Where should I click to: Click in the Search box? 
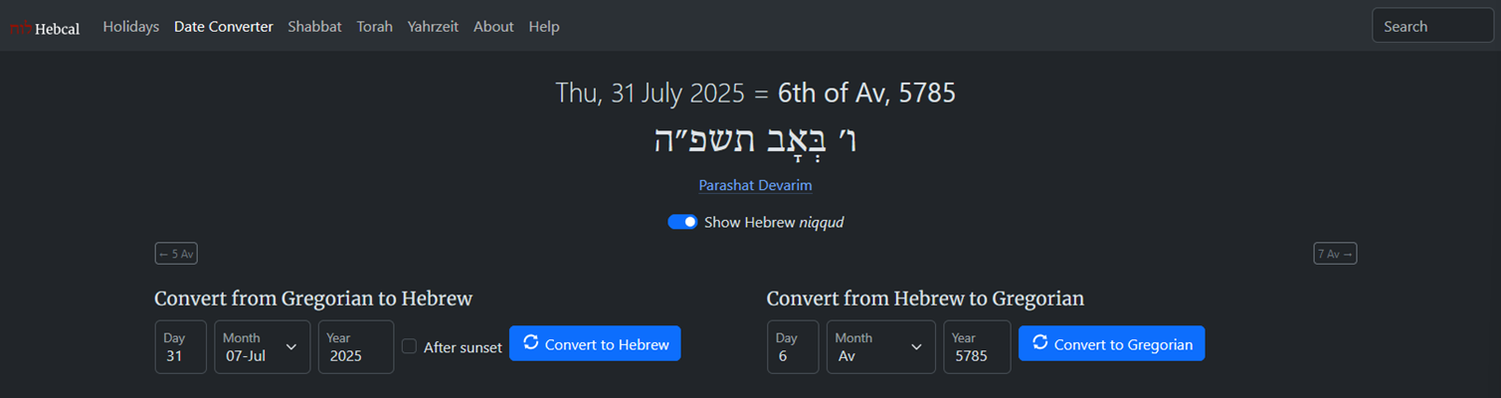click(x=1432, y=27)
